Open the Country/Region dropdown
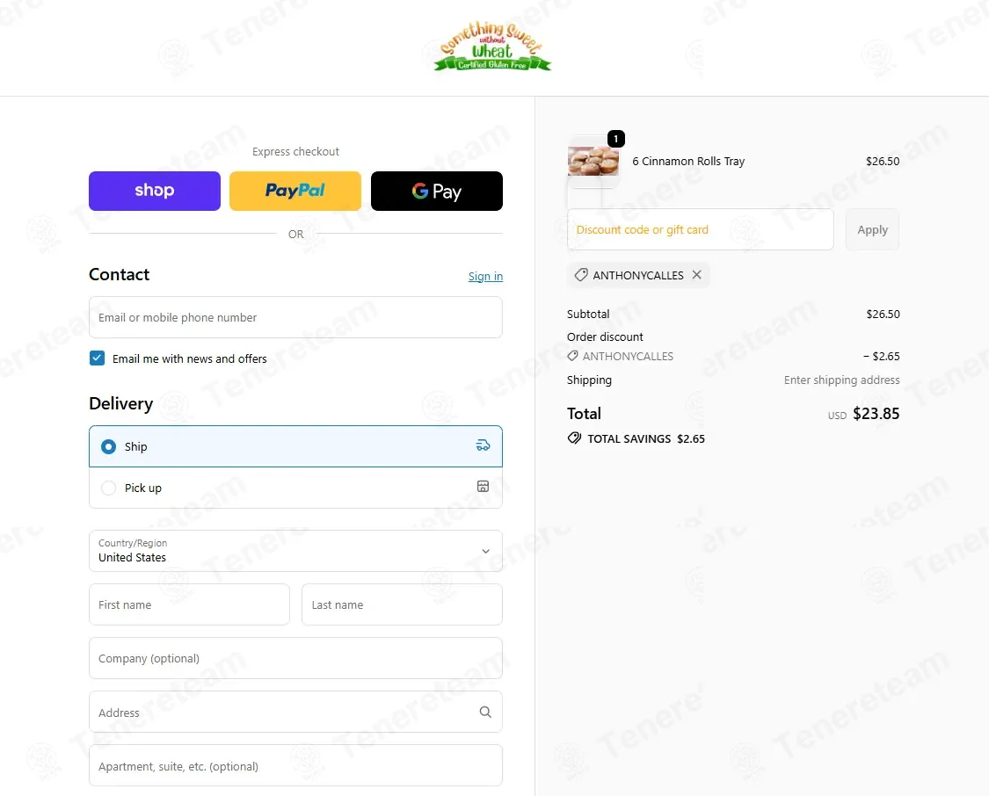Image resolution: width=989 pixels, height=796 pixels. click(295, 551)
